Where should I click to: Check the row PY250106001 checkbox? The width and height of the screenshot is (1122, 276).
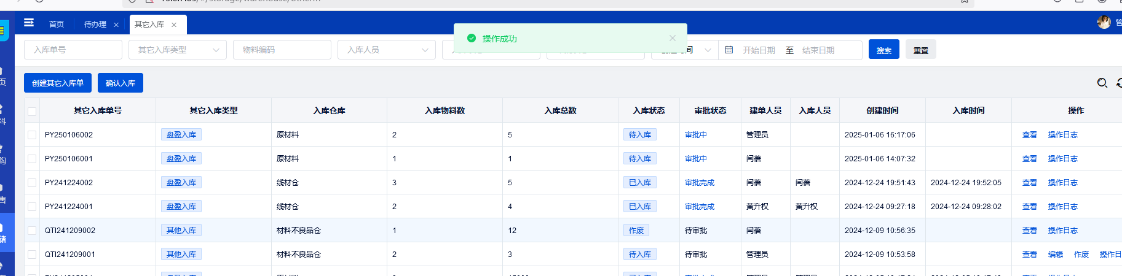click(x=32, y=159)
